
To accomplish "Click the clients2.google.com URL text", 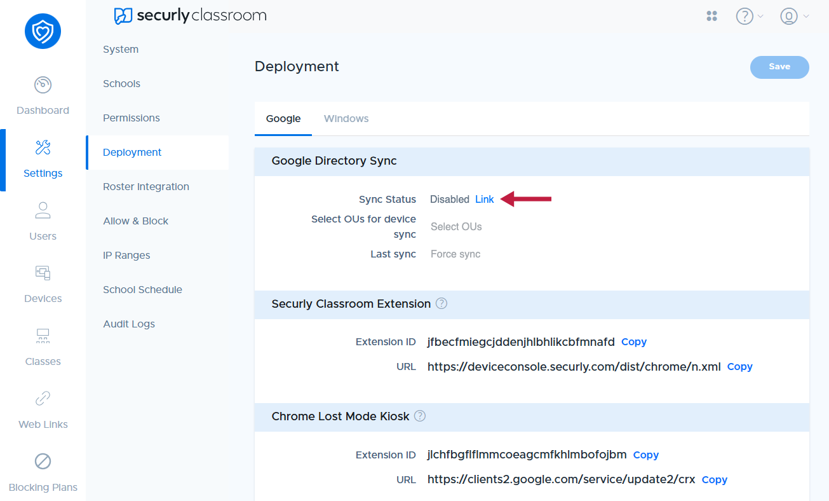I will pyautogui.click(x=561, y=479).
